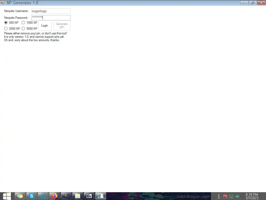
Task: Open the file folder taskbar icon
Action: click(x=77, y=196)
